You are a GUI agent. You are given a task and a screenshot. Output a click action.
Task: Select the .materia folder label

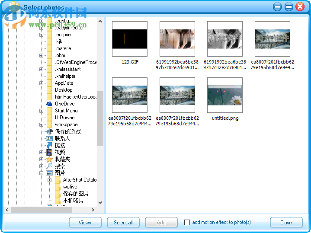pyautogui.click(x=63, y=48)
